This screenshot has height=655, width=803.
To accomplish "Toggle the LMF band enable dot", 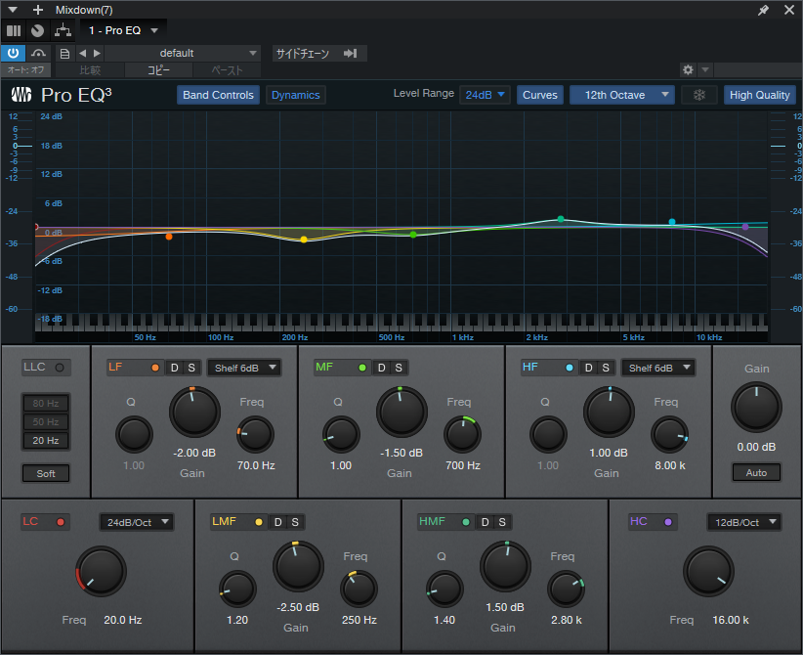I will pos(259,522).
